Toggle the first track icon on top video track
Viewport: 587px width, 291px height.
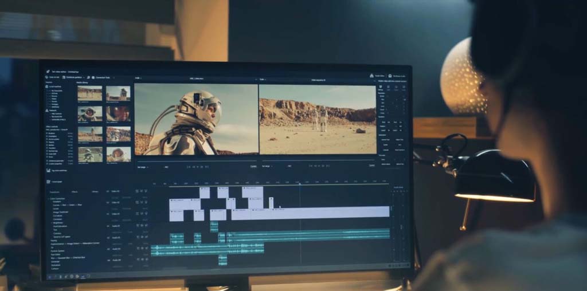pyautogui.click(x=137, y=191)
